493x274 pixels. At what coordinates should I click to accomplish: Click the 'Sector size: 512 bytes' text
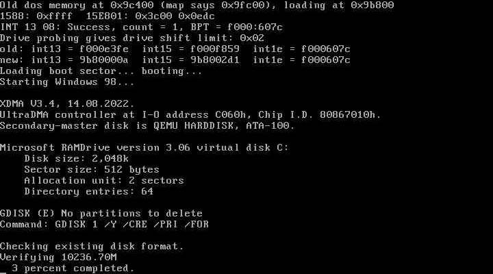coord(92,170)
